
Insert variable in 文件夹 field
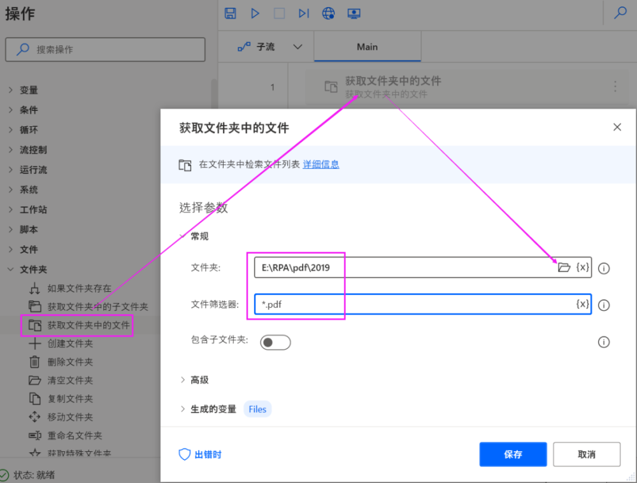tap(583, 267)
